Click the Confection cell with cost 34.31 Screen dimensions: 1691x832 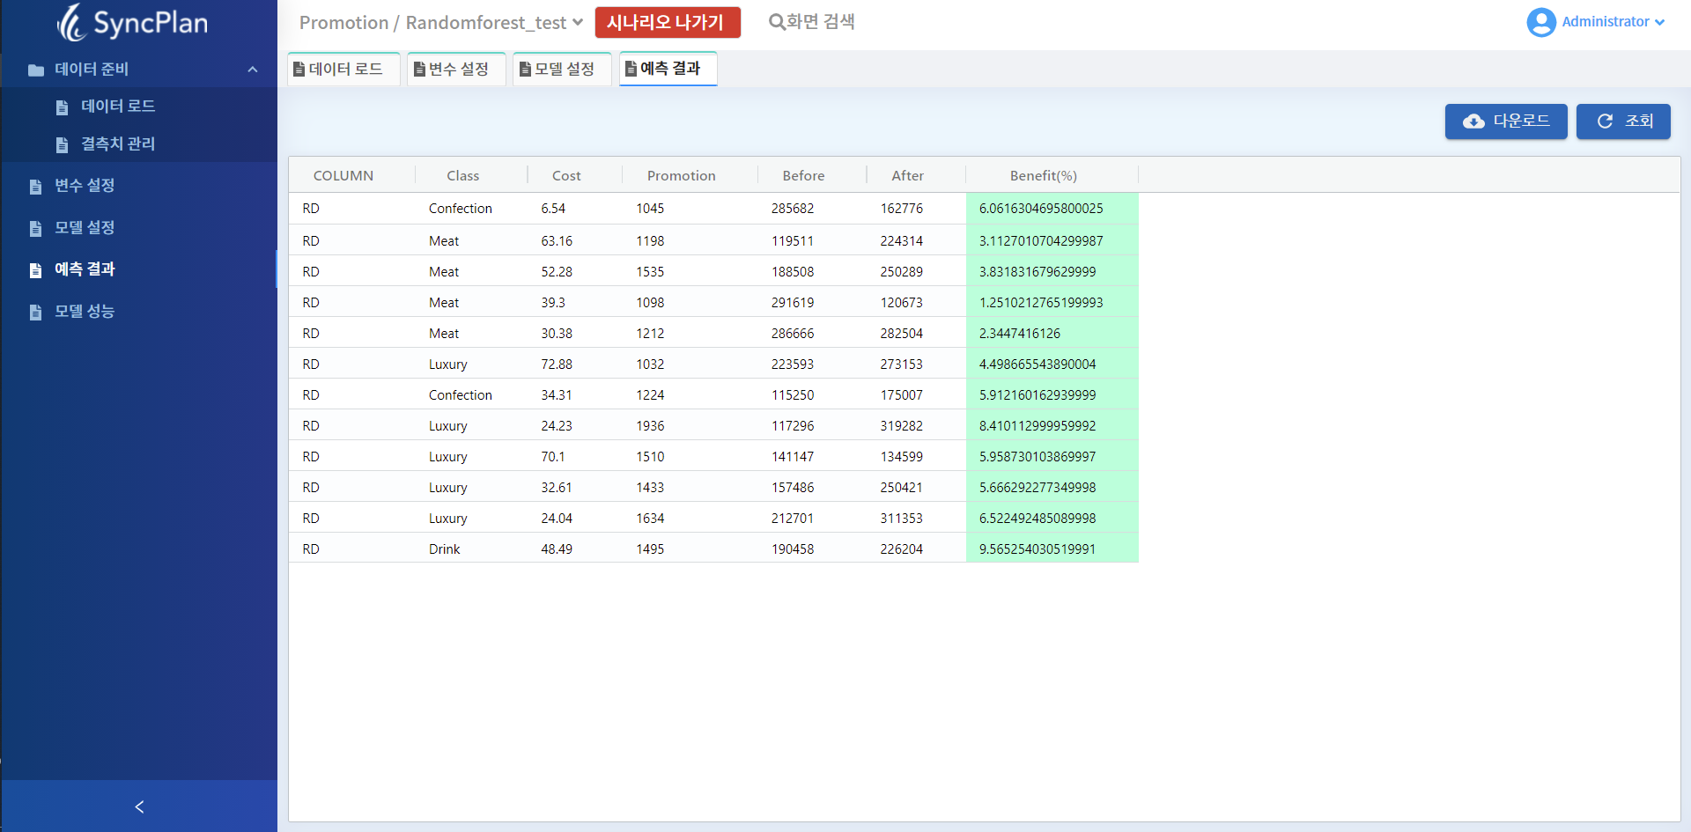click(x=461, y=395)
